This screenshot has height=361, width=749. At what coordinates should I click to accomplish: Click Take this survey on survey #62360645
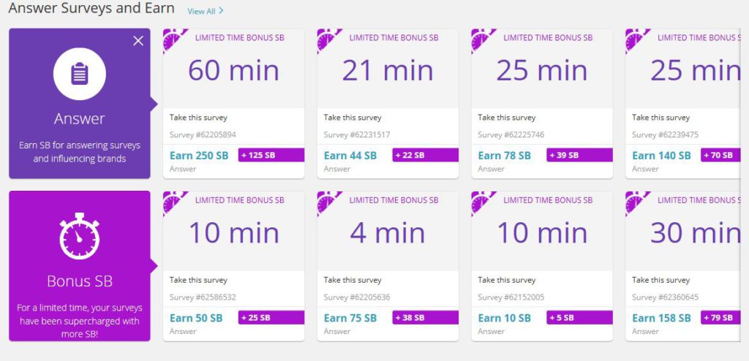661,280
